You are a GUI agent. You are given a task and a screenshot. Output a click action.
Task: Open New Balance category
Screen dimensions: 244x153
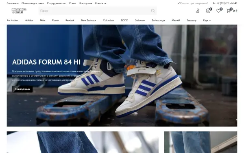(88, 20)
